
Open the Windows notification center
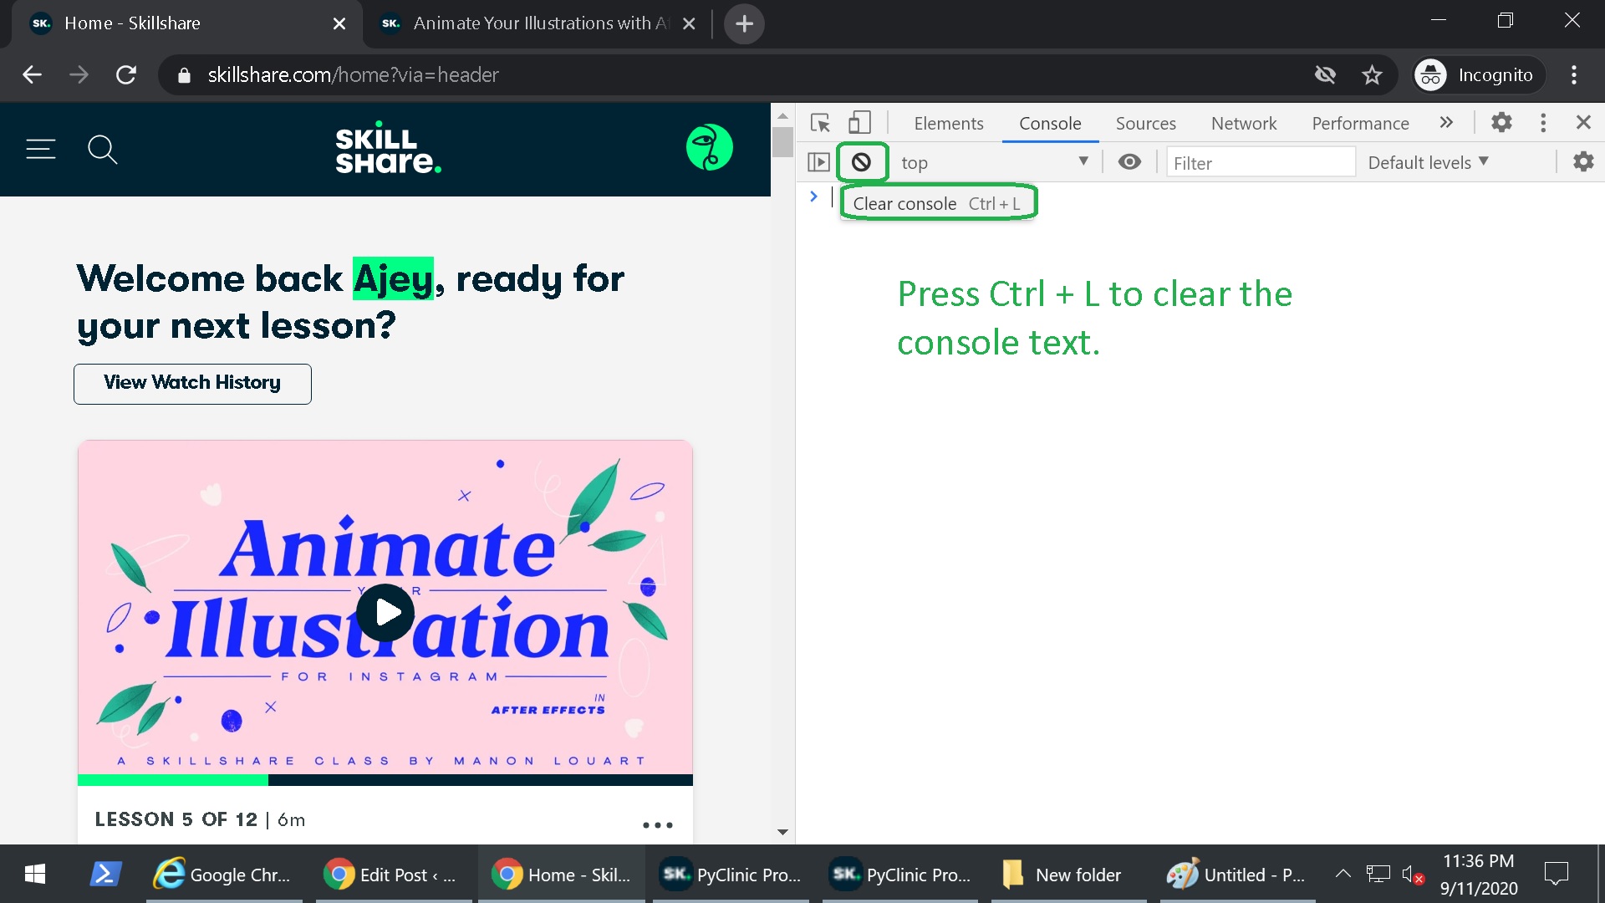[1557, 874]
